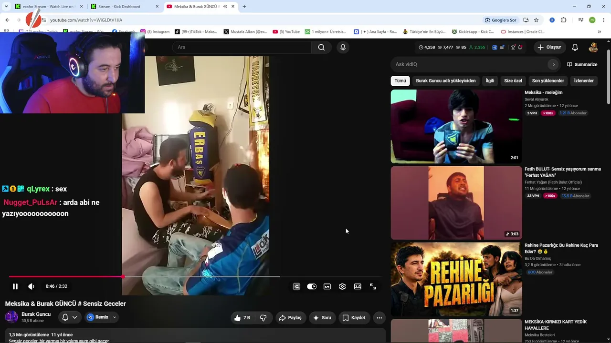The width and height of the screenshot is (611, 343).
Task: Mute the YouTube tab via speaker icon
Action: click(x=225, y=7)
